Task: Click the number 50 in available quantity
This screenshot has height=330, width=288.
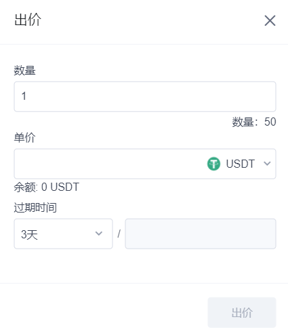Action: click(270, 122)
